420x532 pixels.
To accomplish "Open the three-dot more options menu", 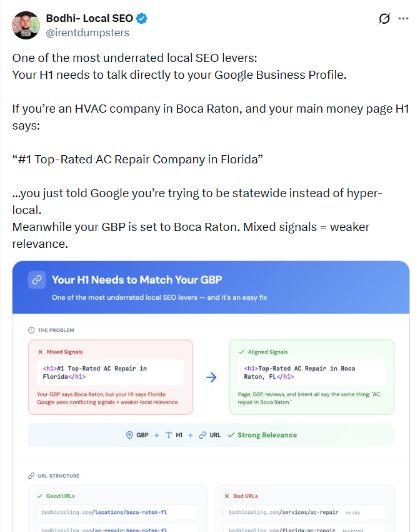I will [403, 19].
